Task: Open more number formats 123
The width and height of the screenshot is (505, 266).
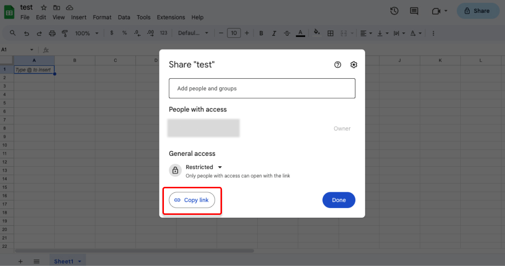Action: [x=163, y=33]
